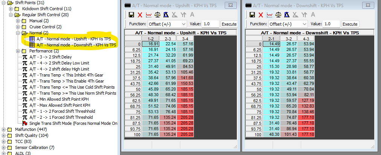The height and width of the screenshot is (155, 381).
Task: Select the 2-1 column header in Downshift table
Action: pyautogui.click(x=272, y=38)
